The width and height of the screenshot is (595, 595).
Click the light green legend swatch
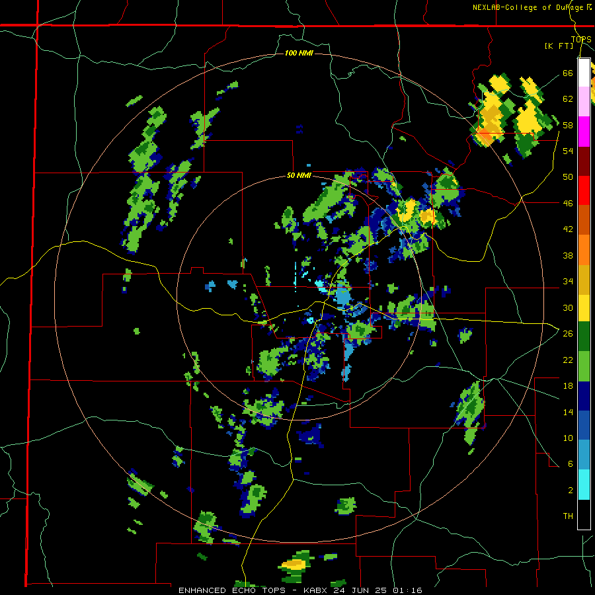click(584, 366)
